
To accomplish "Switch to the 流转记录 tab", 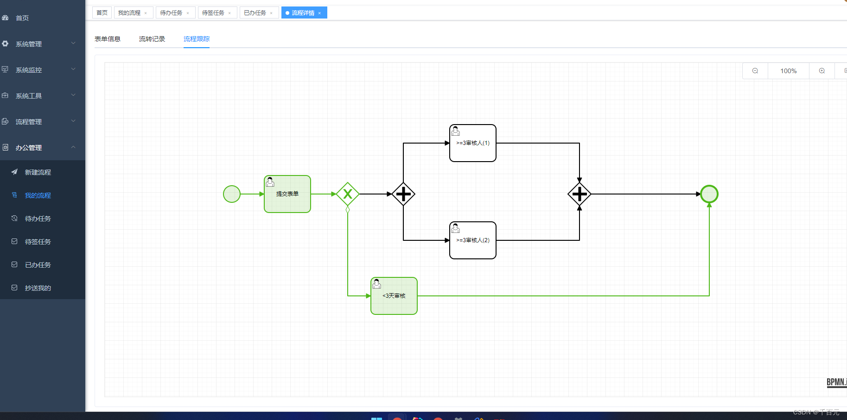I will [x=152, y=39].
